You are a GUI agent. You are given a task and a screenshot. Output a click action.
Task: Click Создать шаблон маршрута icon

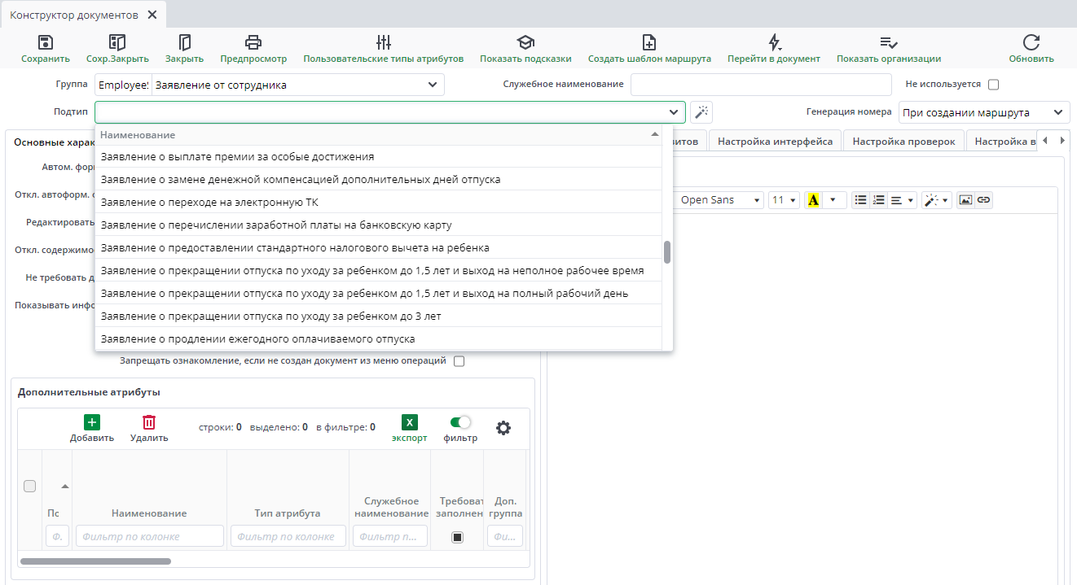(649, 43)
